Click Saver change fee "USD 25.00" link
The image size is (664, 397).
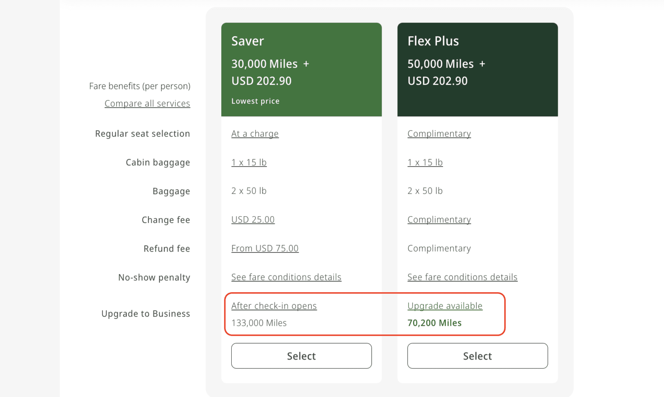(x=252, y=220)
